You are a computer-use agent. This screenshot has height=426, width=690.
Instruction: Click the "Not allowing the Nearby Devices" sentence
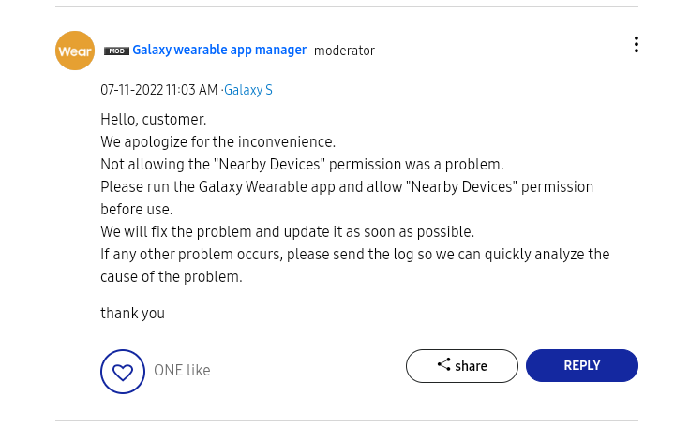[302, 165]
